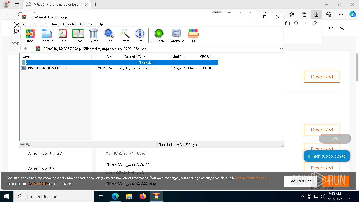Expand the archive path dropdown
This screenshot has width=359, height=202.
281,49
